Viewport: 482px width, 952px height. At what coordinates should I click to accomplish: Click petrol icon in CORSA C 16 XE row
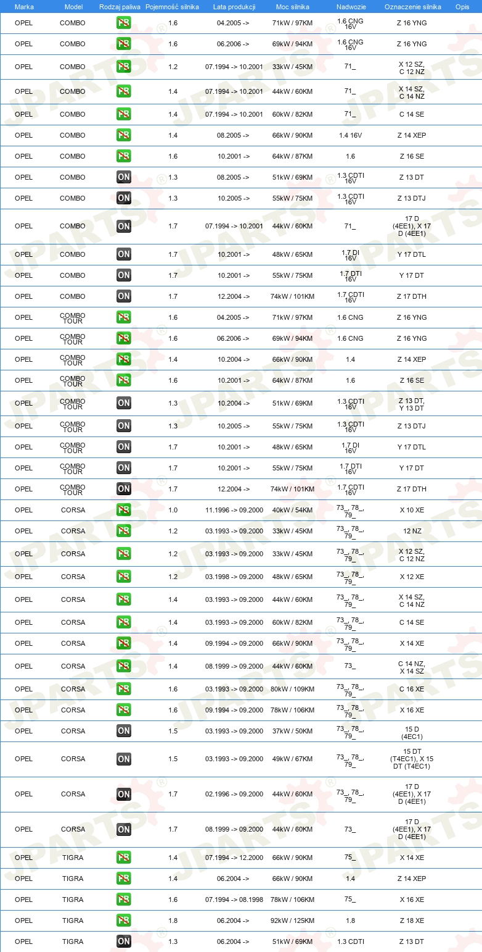(x=124, y=689)
